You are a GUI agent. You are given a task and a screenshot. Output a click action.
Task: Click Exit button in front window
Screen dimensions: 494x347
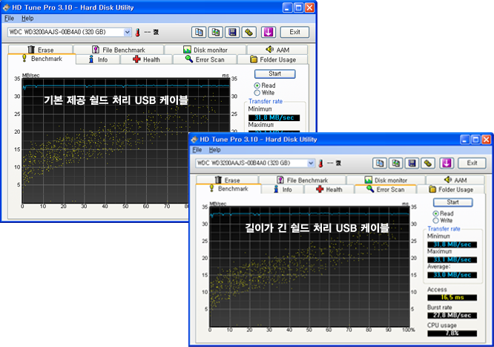coord(472,163)
